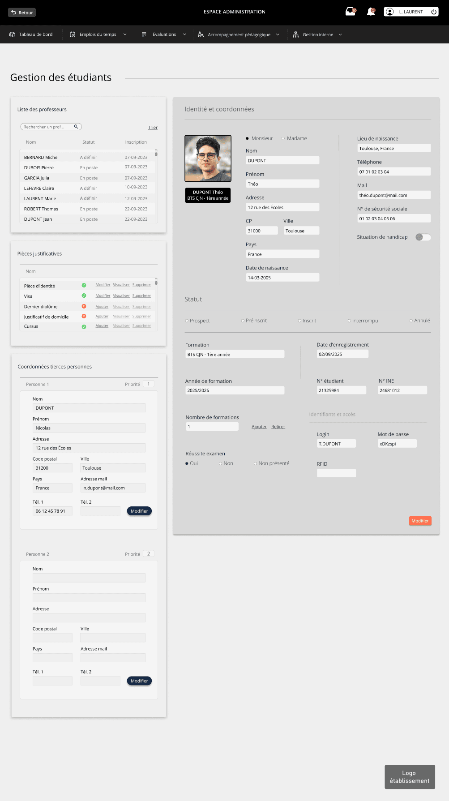449x801 pixels.
Task: Click the Tableau de bord dashboard icon
Action: pyautogui.click(x=12, y=34)
